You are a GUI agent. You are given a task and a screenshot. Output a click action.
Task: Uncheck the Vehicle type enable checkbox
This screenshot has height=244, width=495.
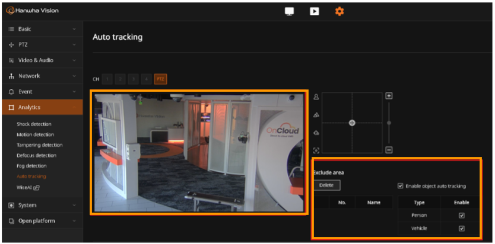pos(461,229)
